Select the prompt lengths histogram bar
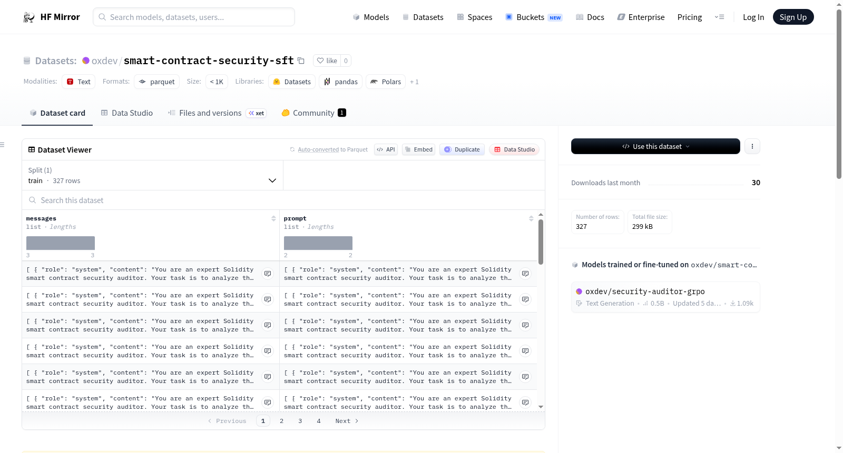843x453 pixels. tap(318, 243)
